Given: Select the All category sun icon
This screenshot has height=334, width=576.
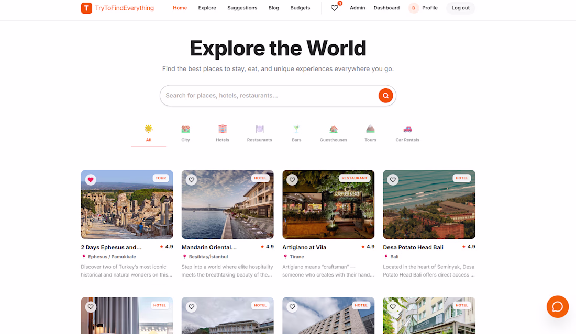Looking at the screenshot, I should click(x=148, y=129).
